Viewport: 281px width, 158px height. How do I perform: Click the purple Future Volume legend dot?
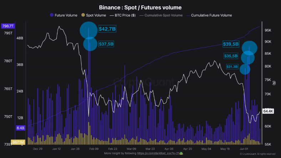[52, 15]
